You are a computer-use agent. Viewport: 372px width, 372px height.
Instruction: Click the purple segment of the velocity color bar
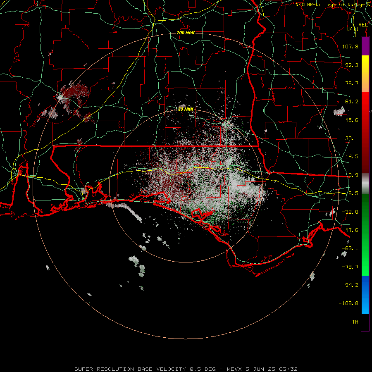[365, 46]
